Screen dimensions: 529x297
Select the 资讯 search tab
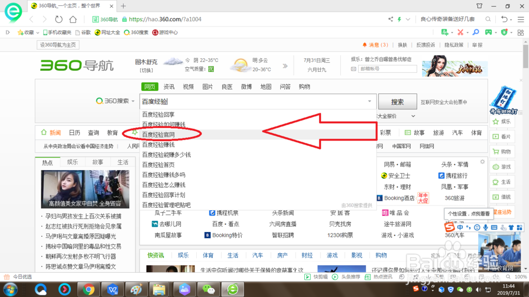[169, 87]
